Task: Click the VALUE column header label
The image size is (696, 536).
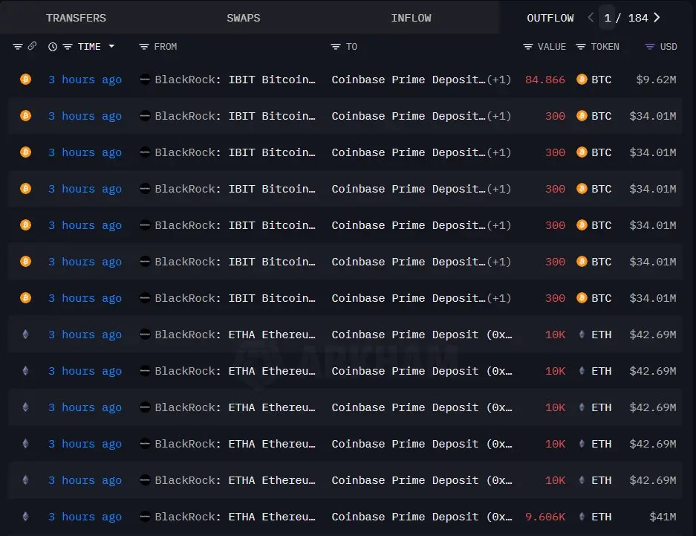Action: pyautogui.click(x=552, y=47)
